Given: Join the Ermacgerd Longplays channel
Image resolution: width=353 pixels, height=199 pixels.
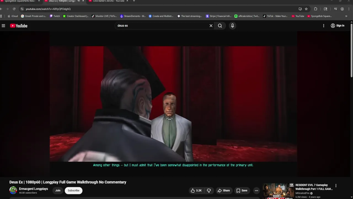Looking at the screenshot, I should (58, 190).
